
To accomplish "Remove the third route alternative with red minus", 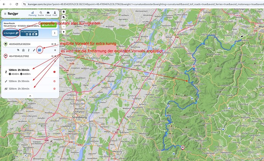I will click(x=54, y=89).
